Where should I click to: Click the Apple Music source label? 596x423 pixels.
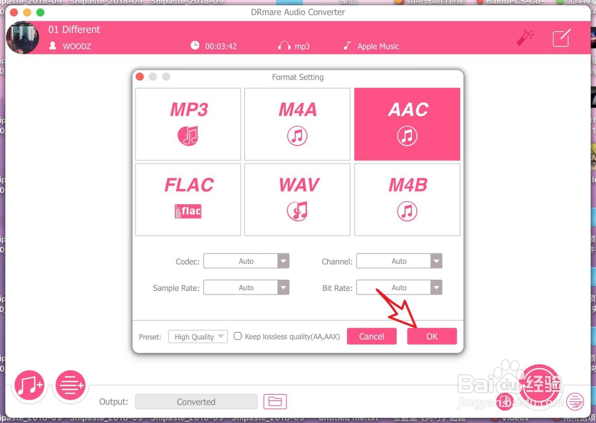click(378, 46)
